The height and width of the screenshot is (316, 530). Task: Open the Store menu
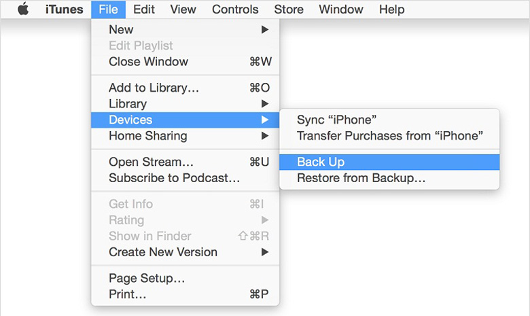click(x=288, y=10)
